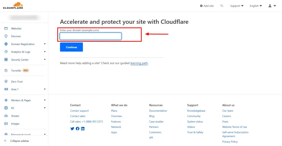Open the LinkedIn footer icon
Image resolution: width=282 pixels, height=146 pixels.
click(x=83, y=129)
